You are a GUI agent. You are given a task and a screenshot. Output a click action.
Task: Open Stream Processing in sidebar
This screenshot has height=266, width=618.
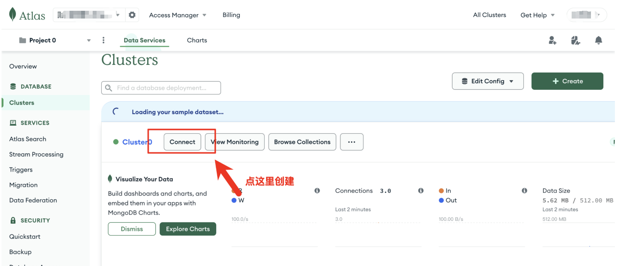point(36,154)
